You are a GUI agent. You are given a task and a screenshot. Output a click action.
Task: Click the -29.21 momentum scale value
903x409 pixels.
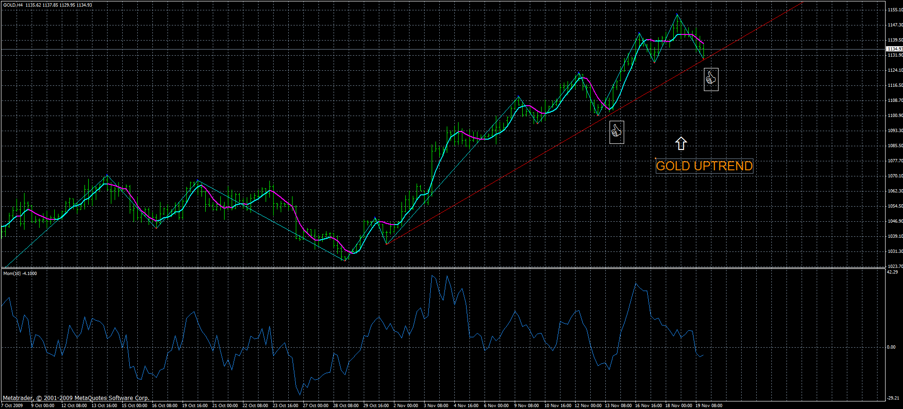coord(892,398)
